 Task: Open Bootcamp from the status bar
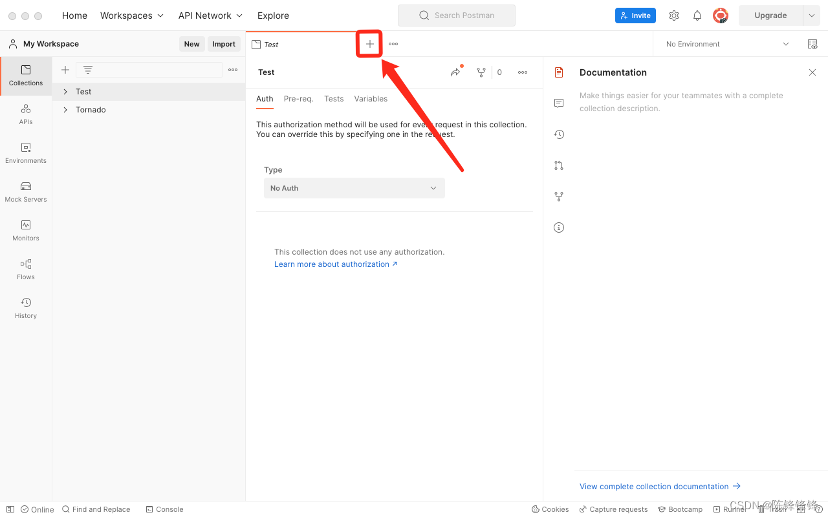[680, 509]
